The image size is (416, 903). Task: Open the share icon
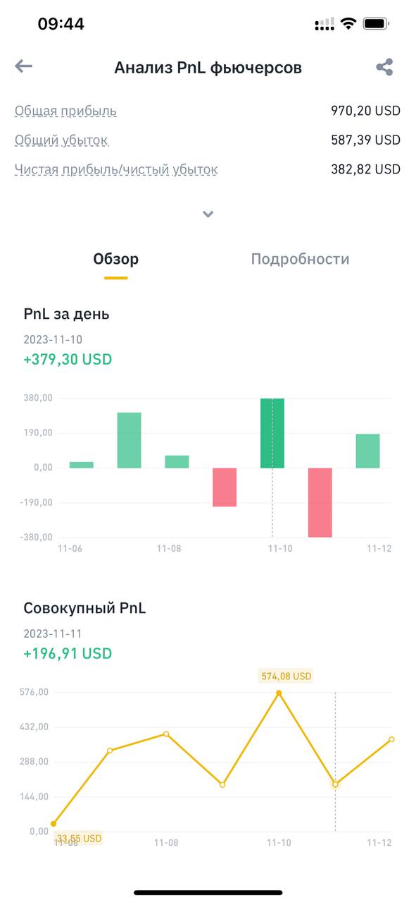(x=384, y=67)
